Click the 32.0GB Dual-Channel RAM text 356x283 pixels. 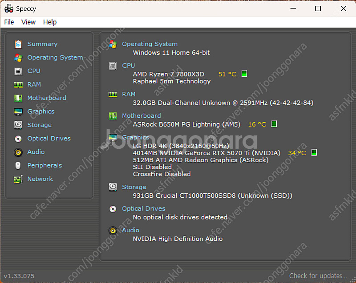click(223, 103)
